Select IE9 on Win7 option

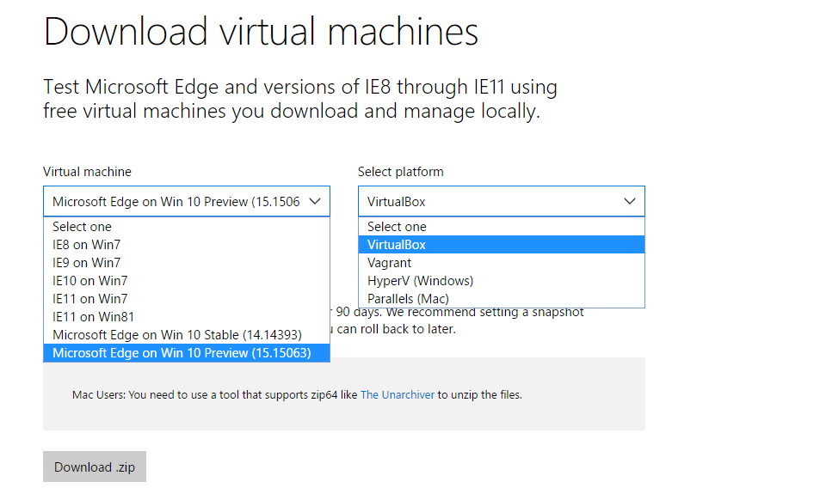coord(187,263)
